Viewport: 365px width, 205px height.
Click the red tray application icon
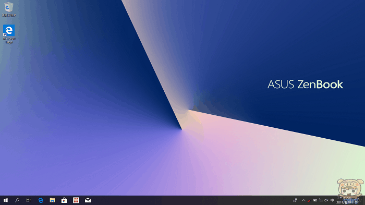coord(309,200)
